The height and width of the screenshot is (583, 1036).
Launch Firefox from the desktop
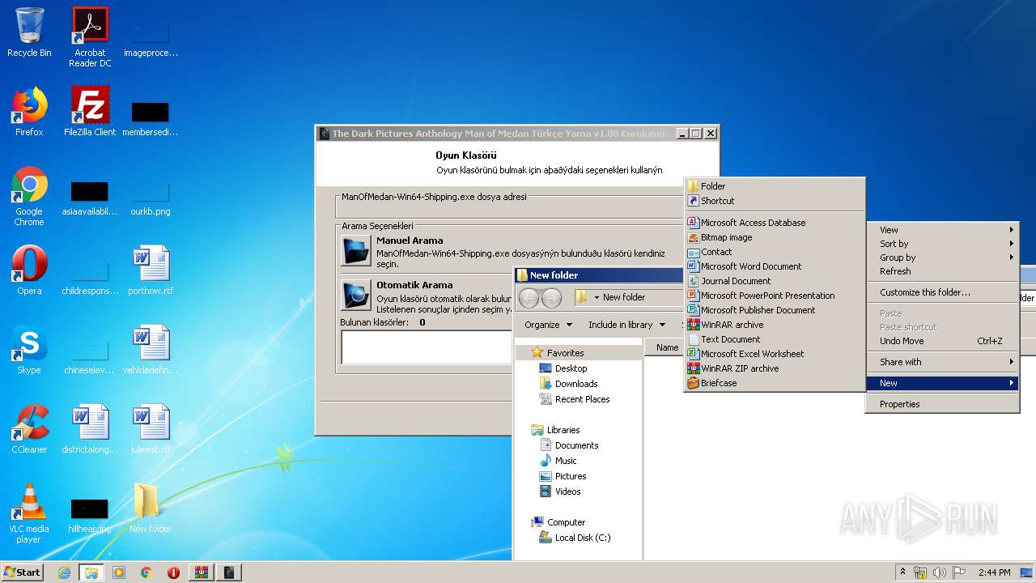tap(29, 111)
